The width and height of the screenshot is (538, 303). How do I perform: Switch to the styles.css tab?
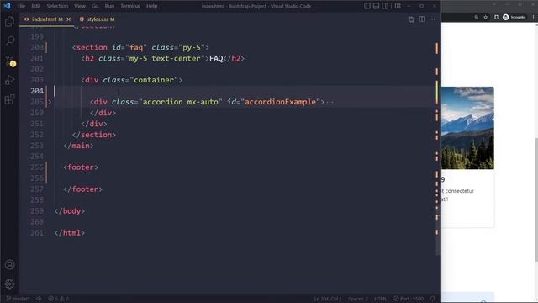point(98,19)
